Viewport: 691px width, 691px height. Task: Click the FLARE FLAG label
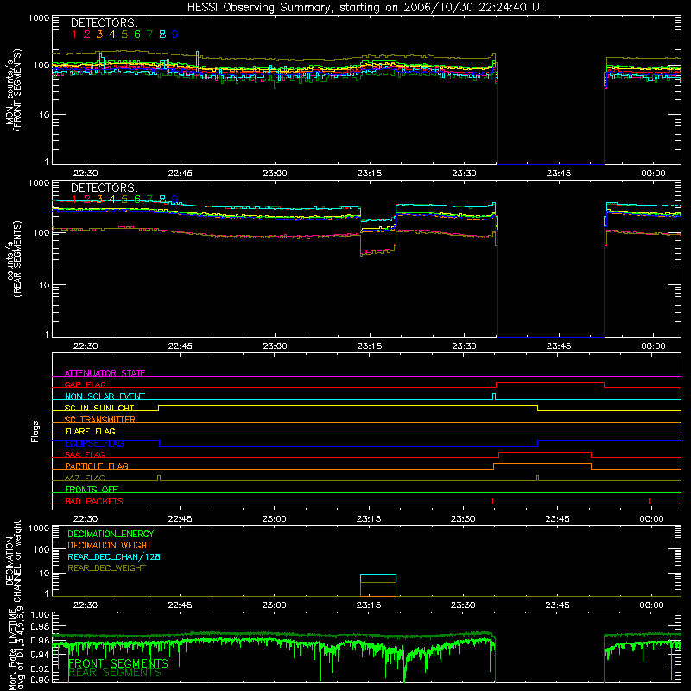90,431
